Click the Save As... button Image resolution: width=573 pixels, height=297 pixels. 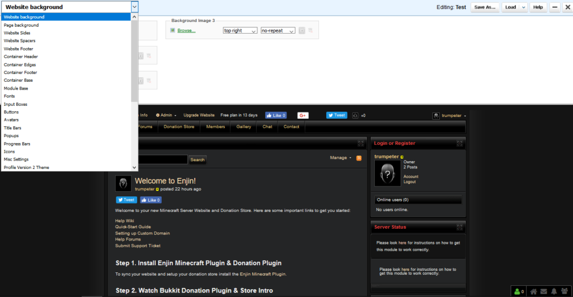485,7
